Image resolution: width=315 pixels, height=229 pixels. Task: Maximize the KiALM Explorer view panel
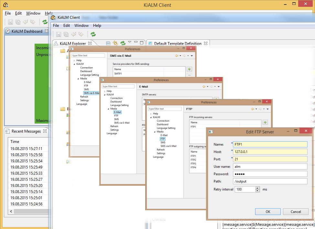[x=142, y=43]
